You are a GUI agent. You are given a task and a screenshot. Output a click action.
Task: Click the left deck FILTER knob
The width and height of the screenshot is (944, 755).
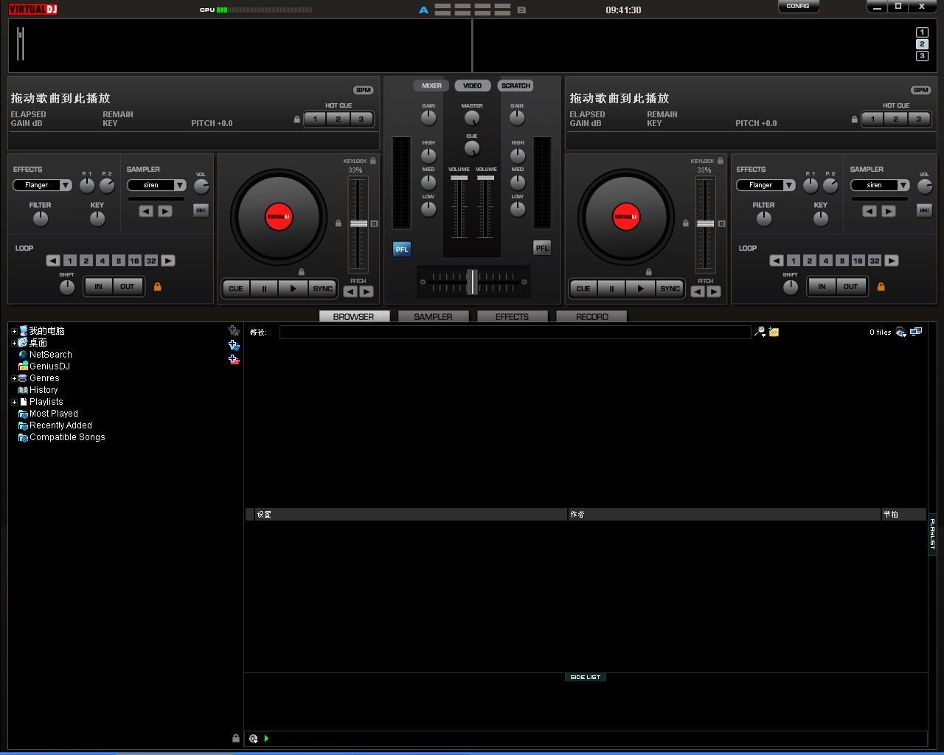pos(41,218)
